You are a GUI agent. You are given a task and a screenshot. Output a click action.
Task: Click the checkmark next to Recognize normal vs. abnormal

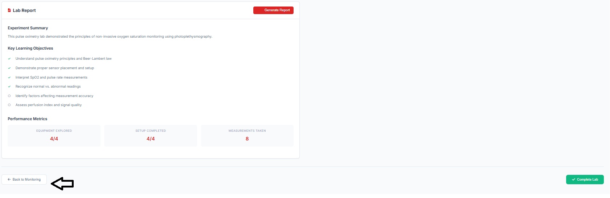pos(9,87)
